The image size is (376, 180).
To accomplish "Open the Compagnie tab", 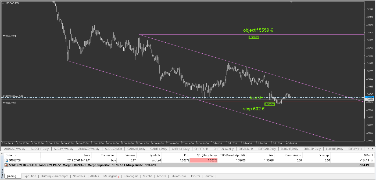I will click(x=131, y=176).
